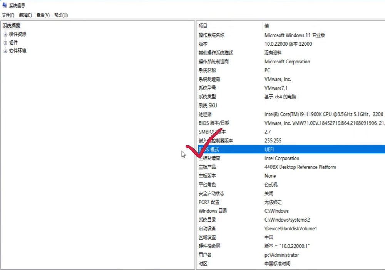Expand the 软件环境 tree node
The image size is (385, 270).
[x=5, y=51]
